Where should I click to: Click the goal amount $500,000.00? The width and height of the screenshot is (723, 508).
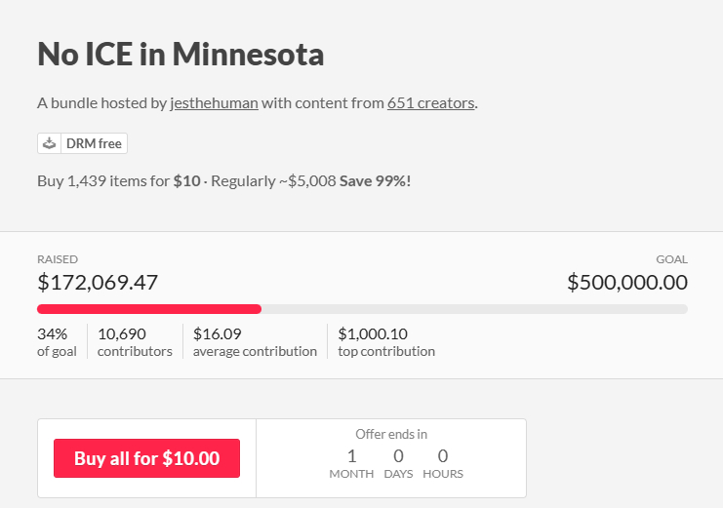(x=626, y=283)
